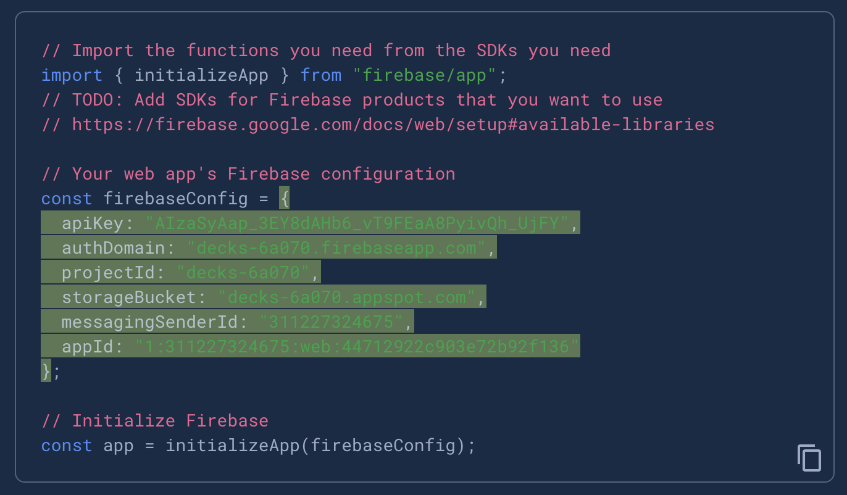Image resolution: width=847 pixels, height=495 pixels.
Task: Select the "messagingSenderId" property name
Action: pos(149,322)
